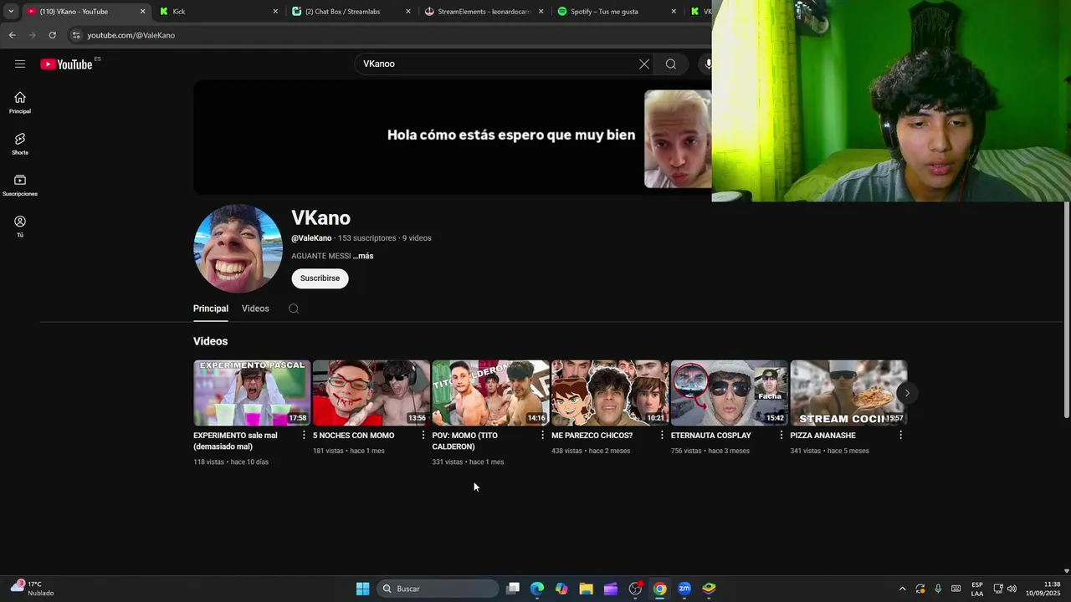Search within the channel using magnifier icon
This screenshot has height=602, width=1071.
(x=294, y=309)
